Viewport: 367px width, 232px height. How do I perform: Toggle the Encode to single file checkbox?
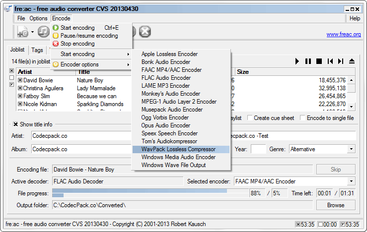(303, 118)
